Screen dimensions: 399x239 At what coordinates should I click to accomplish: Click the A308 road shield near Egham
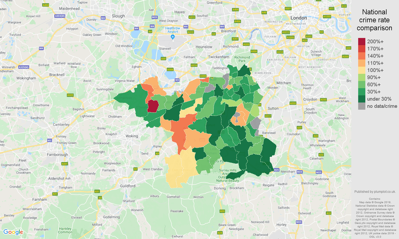[170, 70]
